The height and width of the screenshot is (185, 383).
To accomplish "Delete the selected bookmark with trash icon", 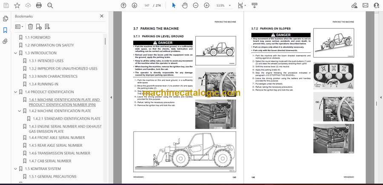I will pos(29,26).
